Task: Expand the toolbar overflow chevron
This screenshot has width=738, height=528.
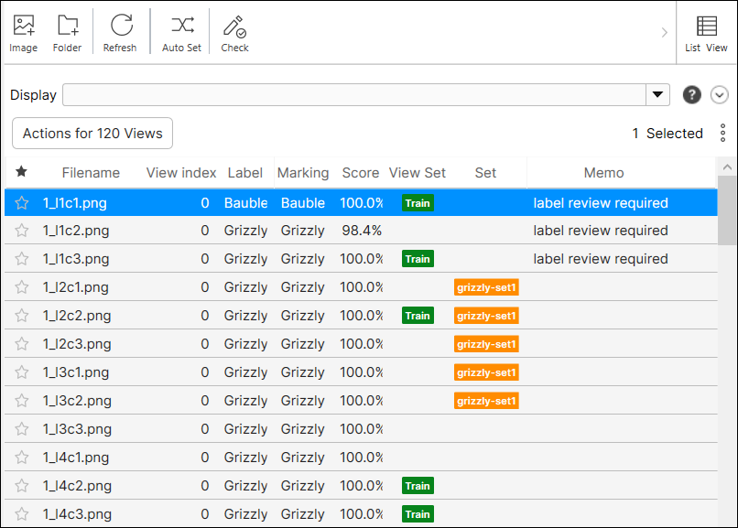Action: (x=665, y=33)
